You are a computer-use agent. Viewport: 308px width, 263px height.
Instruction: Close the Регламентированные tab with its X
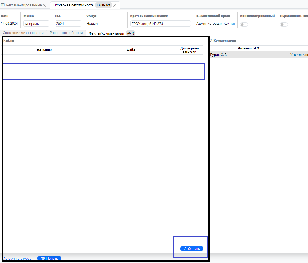pyautogui.click(x=45, y=5)
